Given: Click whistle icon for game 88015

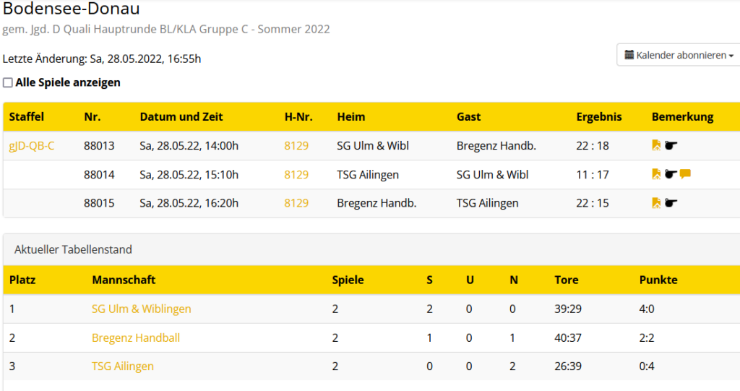Looking at the screenshot, I should click(671, 203).
